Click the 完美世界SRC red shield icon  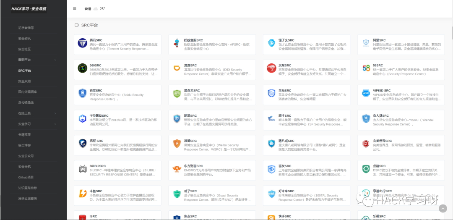366,144
